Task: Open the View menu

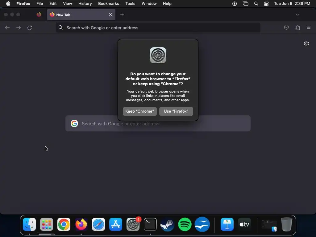Action: click(68, 4)
